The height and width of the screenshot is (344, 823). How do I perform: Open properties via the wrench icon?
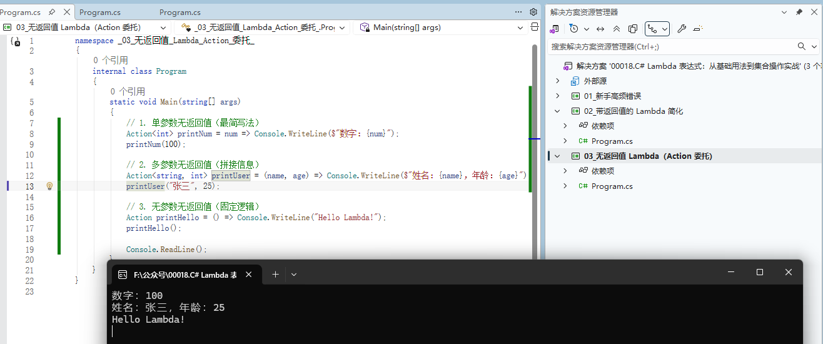pyautogui.click(x=682, y=29)
